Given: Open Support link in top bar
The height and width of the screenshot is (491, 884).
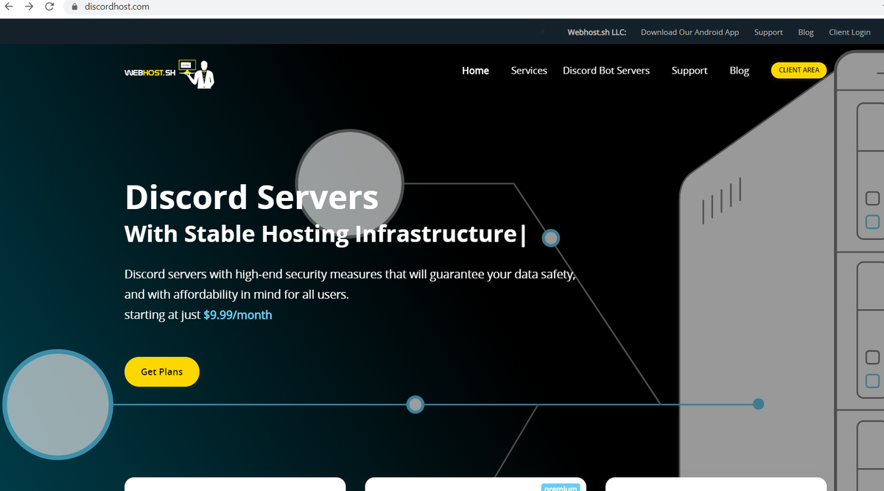Looking at the screenshot, I should (768, 32).
